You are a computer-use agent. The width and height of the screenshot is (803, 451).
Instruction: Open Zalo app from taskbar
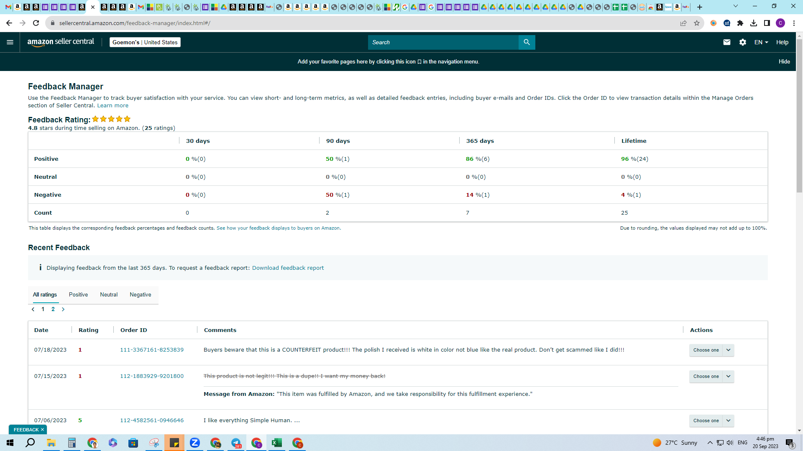click(194, 443)
